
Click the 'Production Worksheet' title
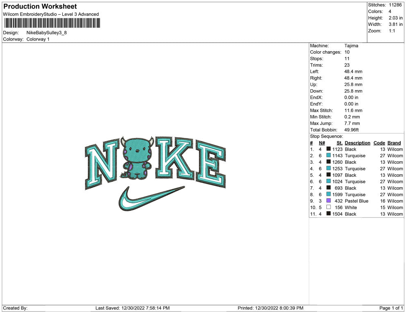40,7
